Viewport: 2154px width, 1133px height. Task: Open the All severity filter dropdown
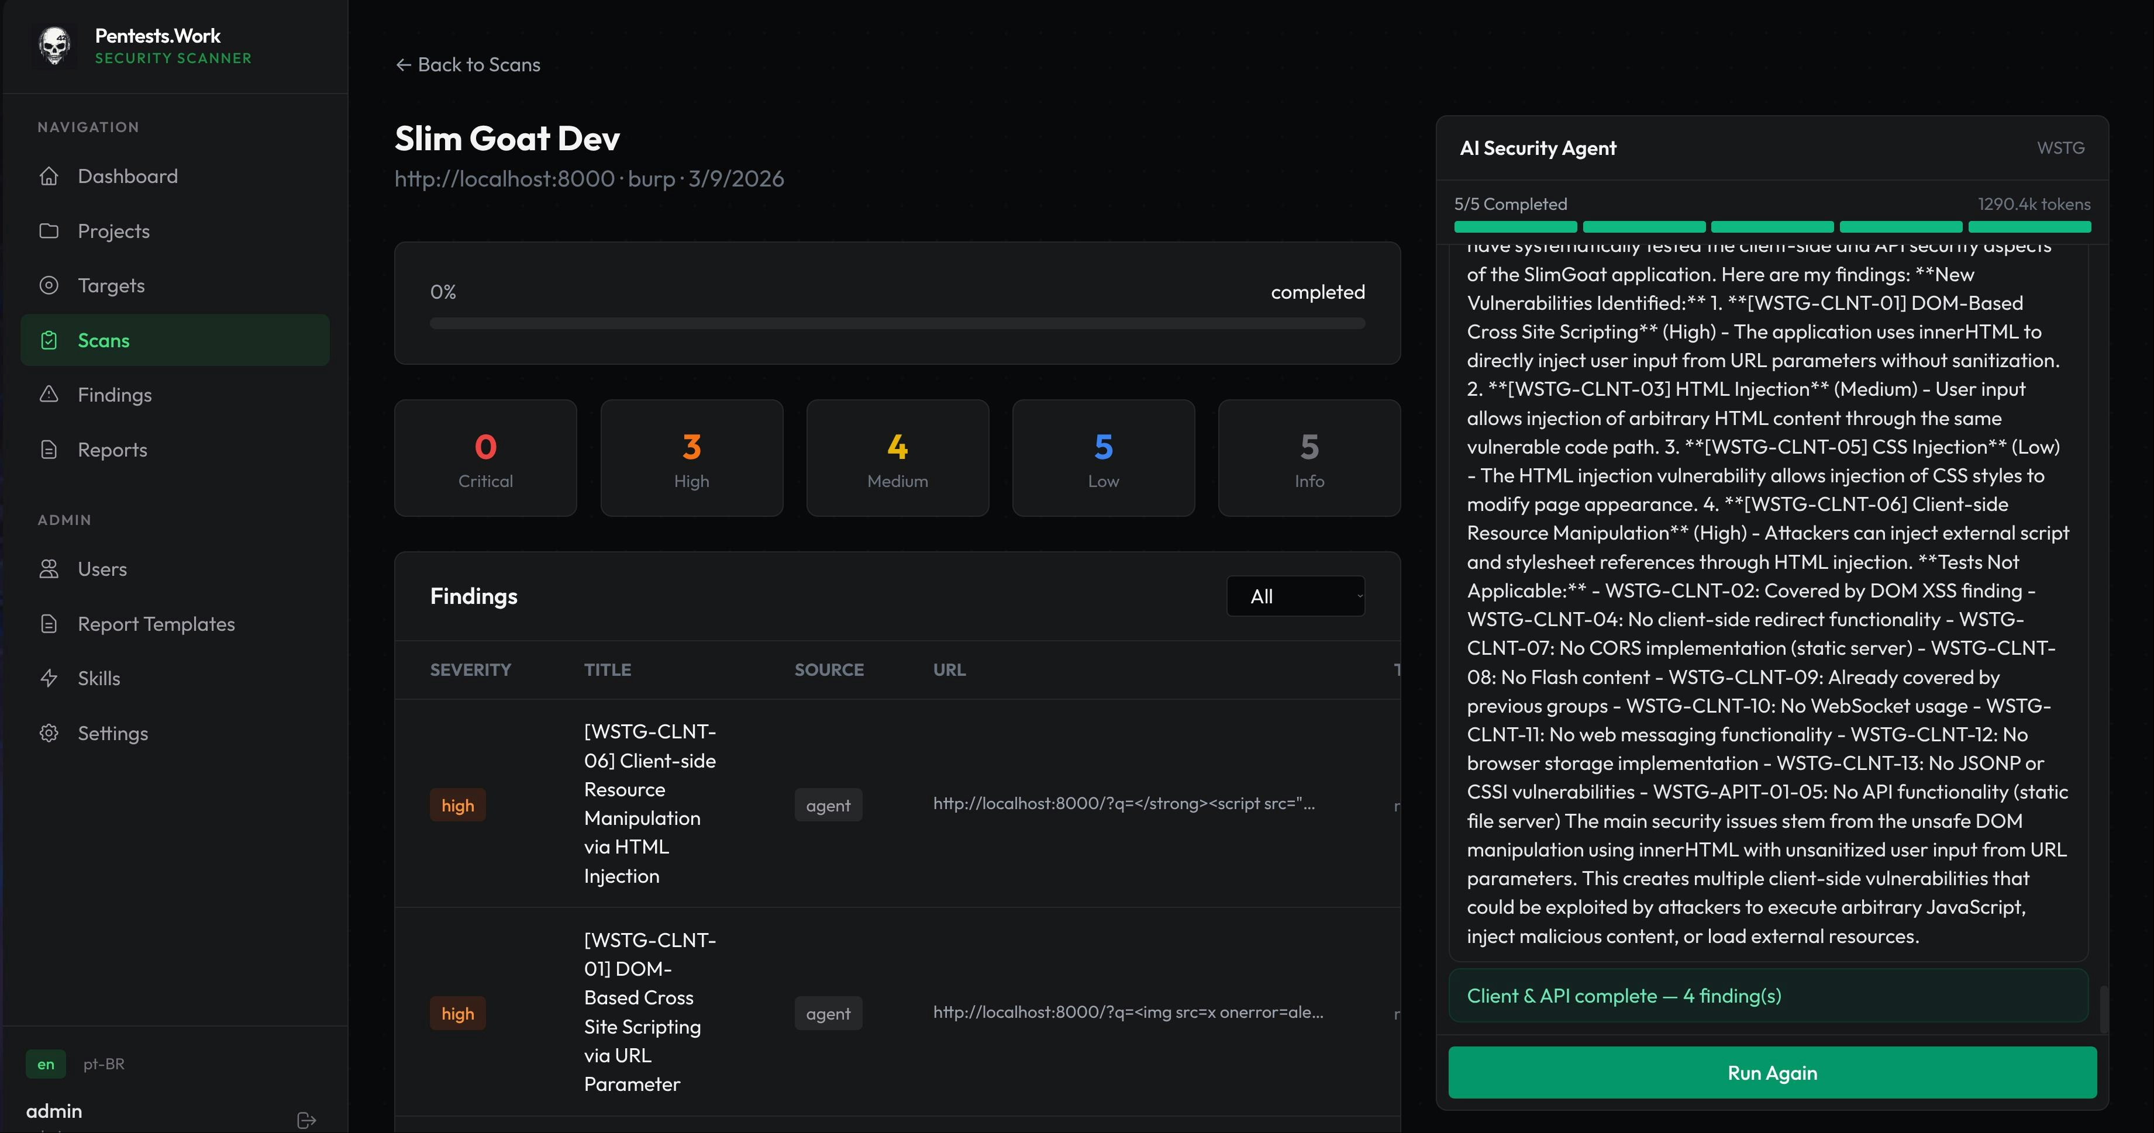1295,596
